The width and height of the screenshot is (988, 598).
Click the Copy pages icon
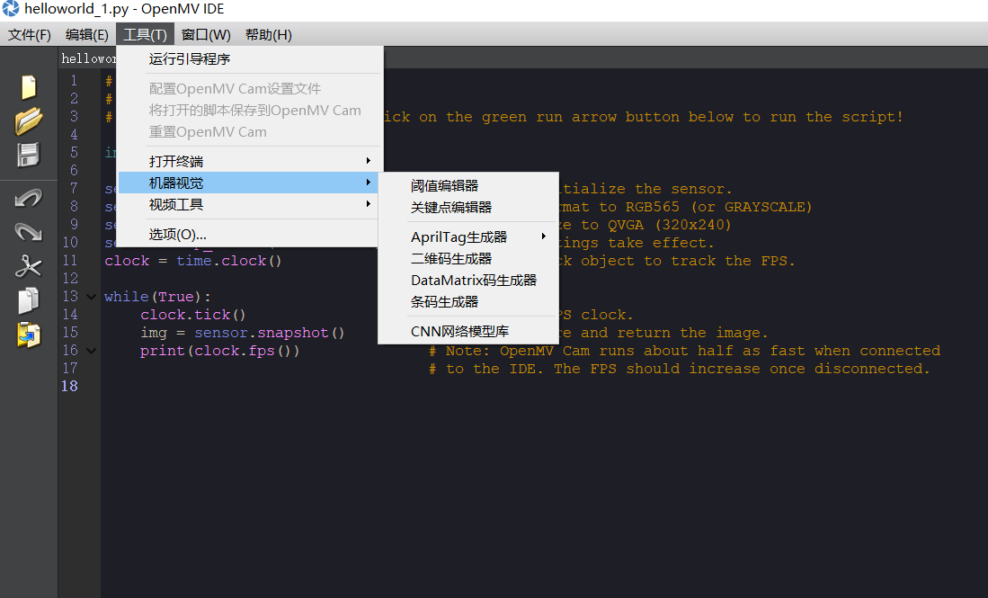pos(29,300)
